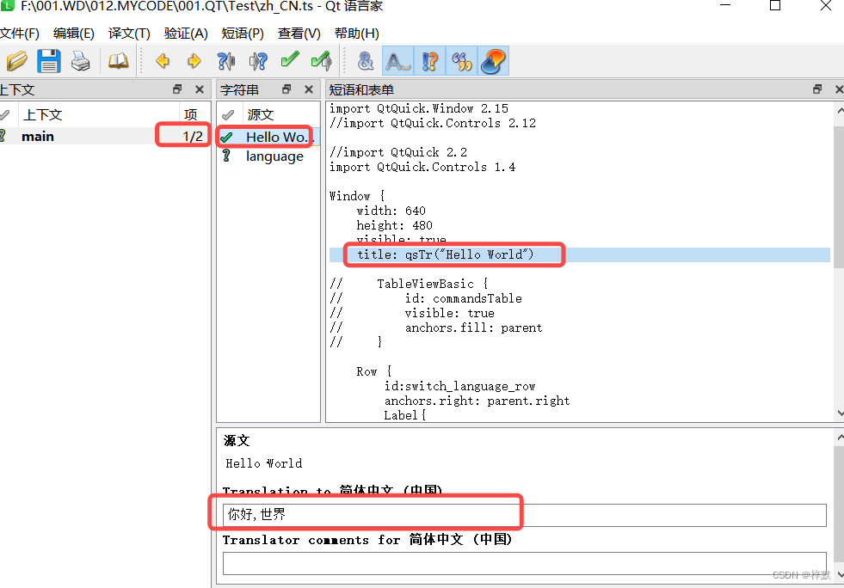The width and height of the screenshot is (844, 588).
Task: Jump to next unfinished item
Action: [258, 61]
